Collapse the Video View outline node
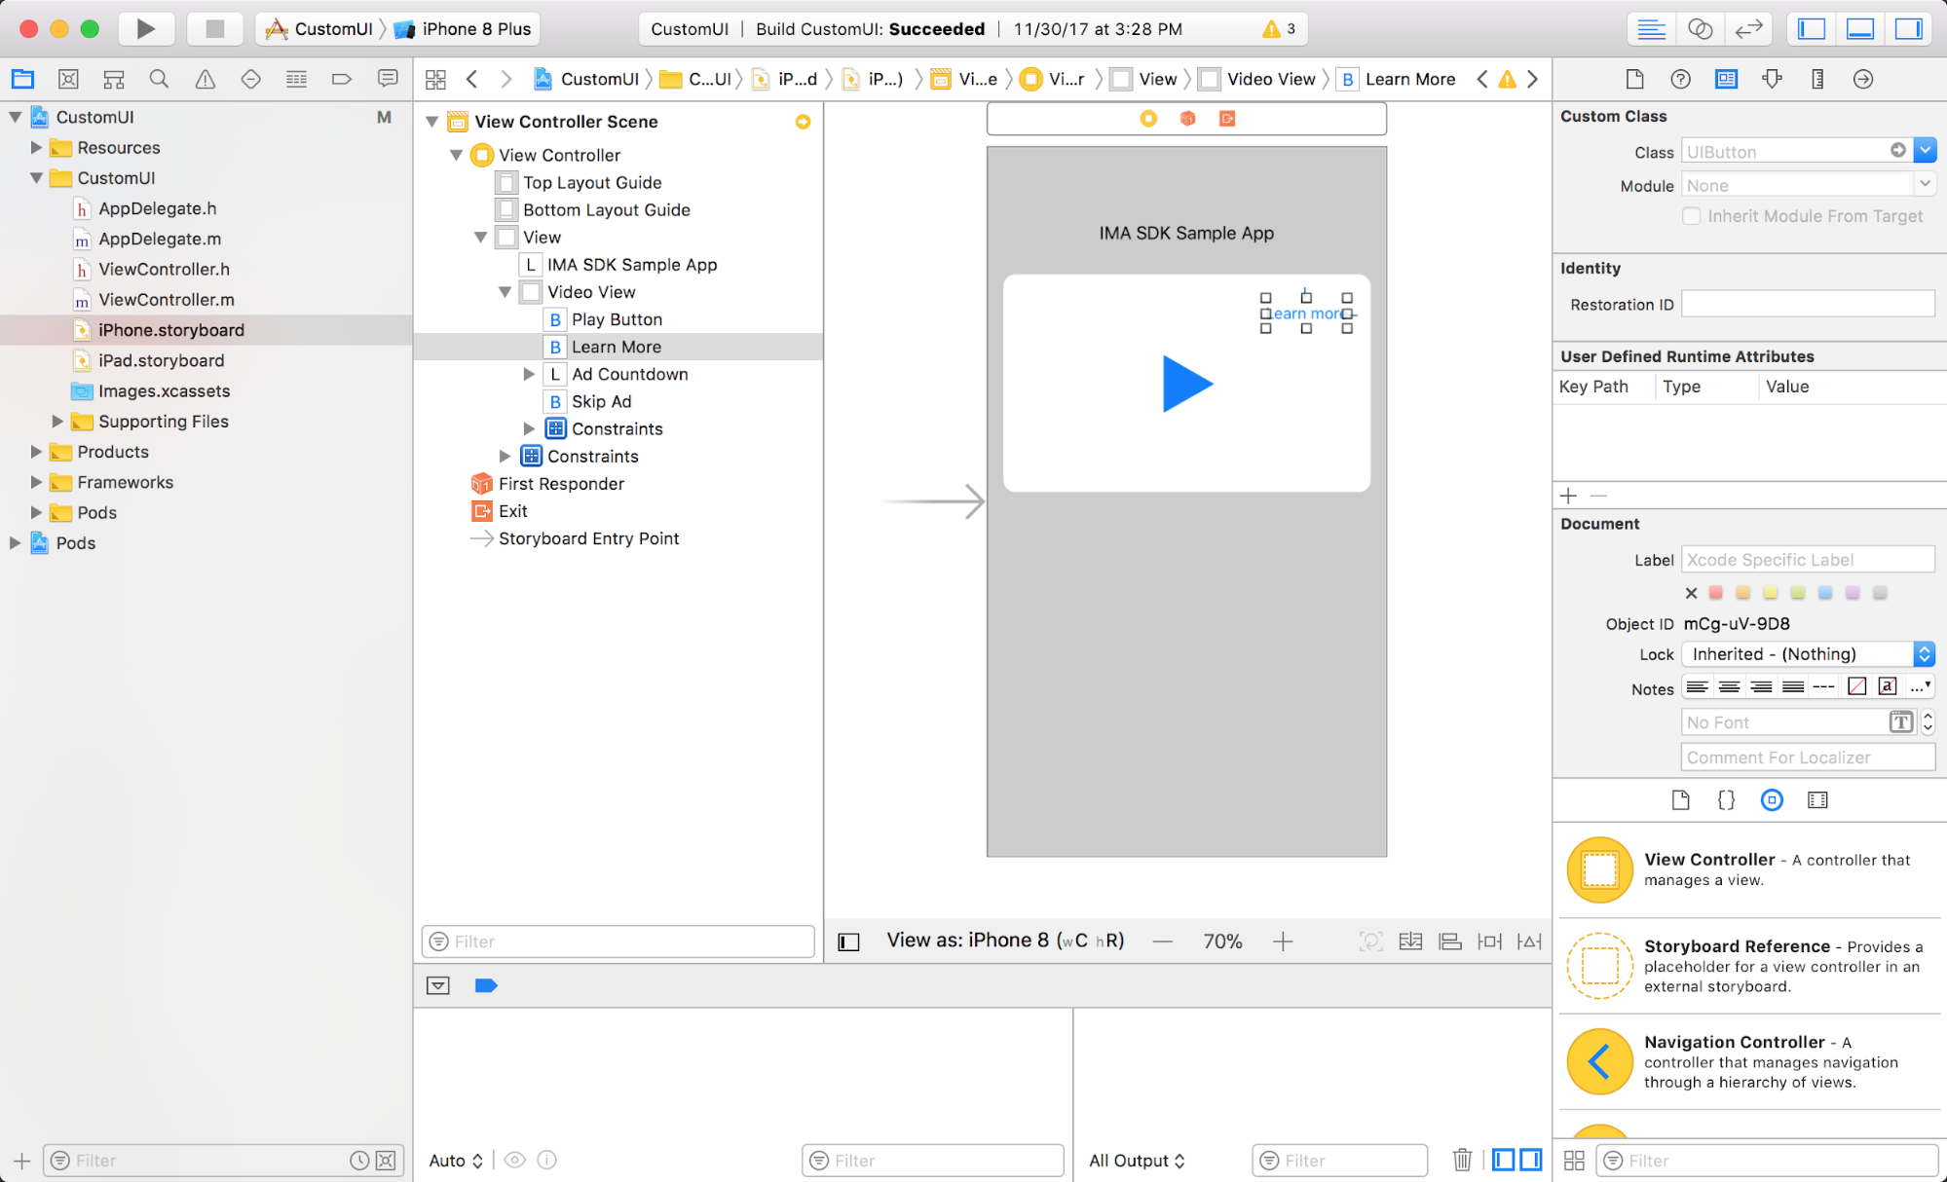Viewport: 1947px width, 1182px height. (x=505, y=292)
